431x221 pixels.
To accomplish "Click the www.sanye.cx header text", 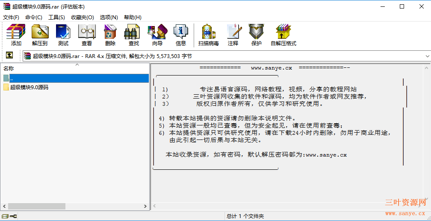I will click(271, 68).
